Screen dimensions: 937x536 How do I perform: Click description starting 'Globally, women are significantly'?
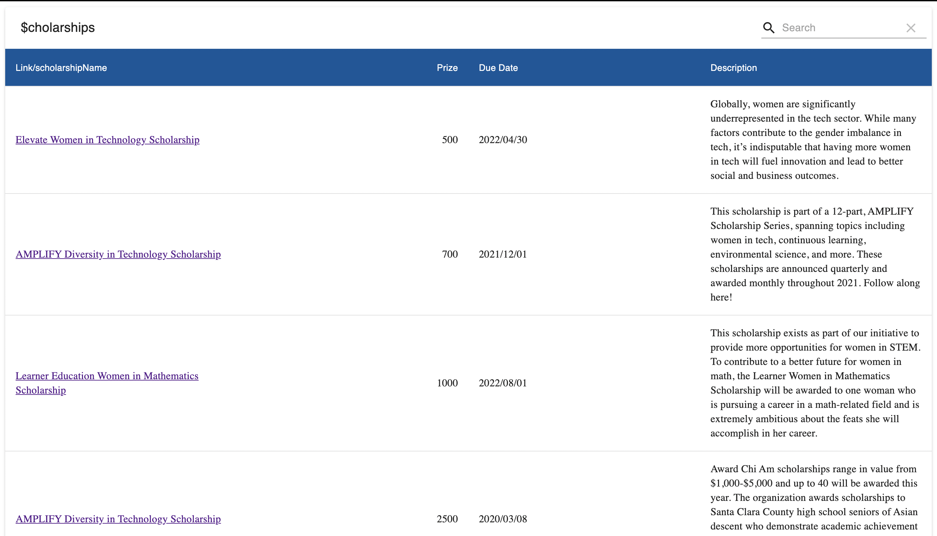[x=813, y=140]
